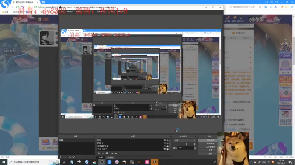Open the OBS 文件(F) menu
The height and width of the screenshot is (165, 295).
[x=62, y=12]
